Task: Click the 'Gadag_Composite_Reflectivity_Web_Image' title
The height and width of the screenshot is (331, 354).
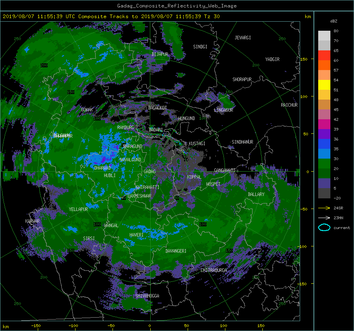Action: (177, 6)
